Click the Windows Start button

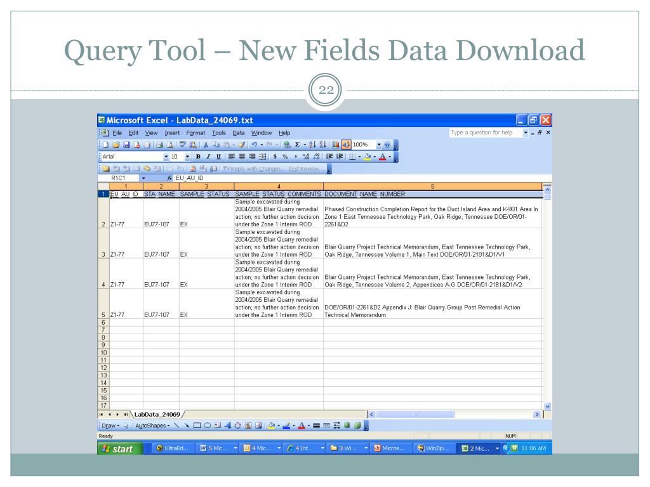pos(120,448)
